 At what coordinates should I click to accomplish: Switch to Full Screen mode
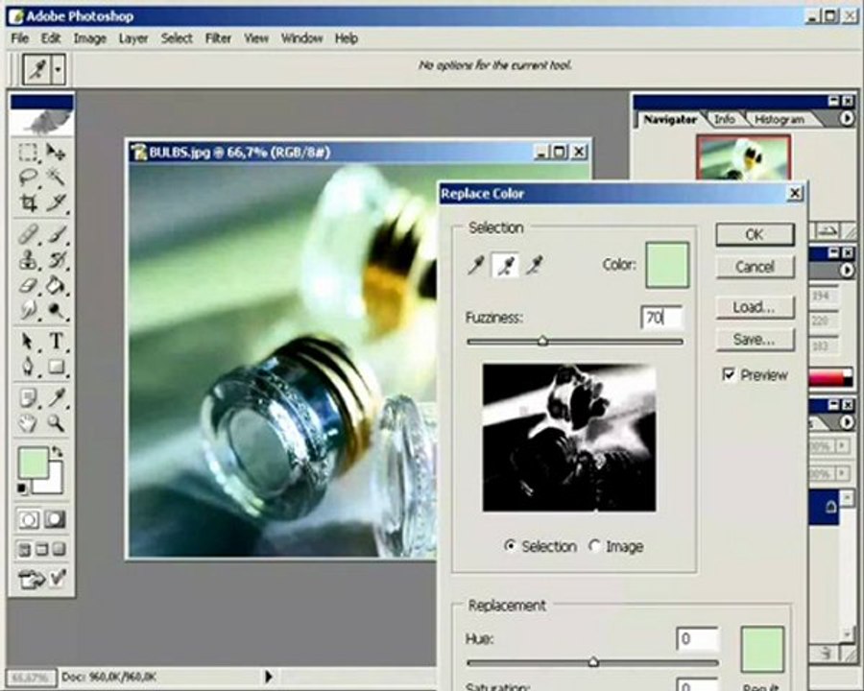tap(60, 549)
